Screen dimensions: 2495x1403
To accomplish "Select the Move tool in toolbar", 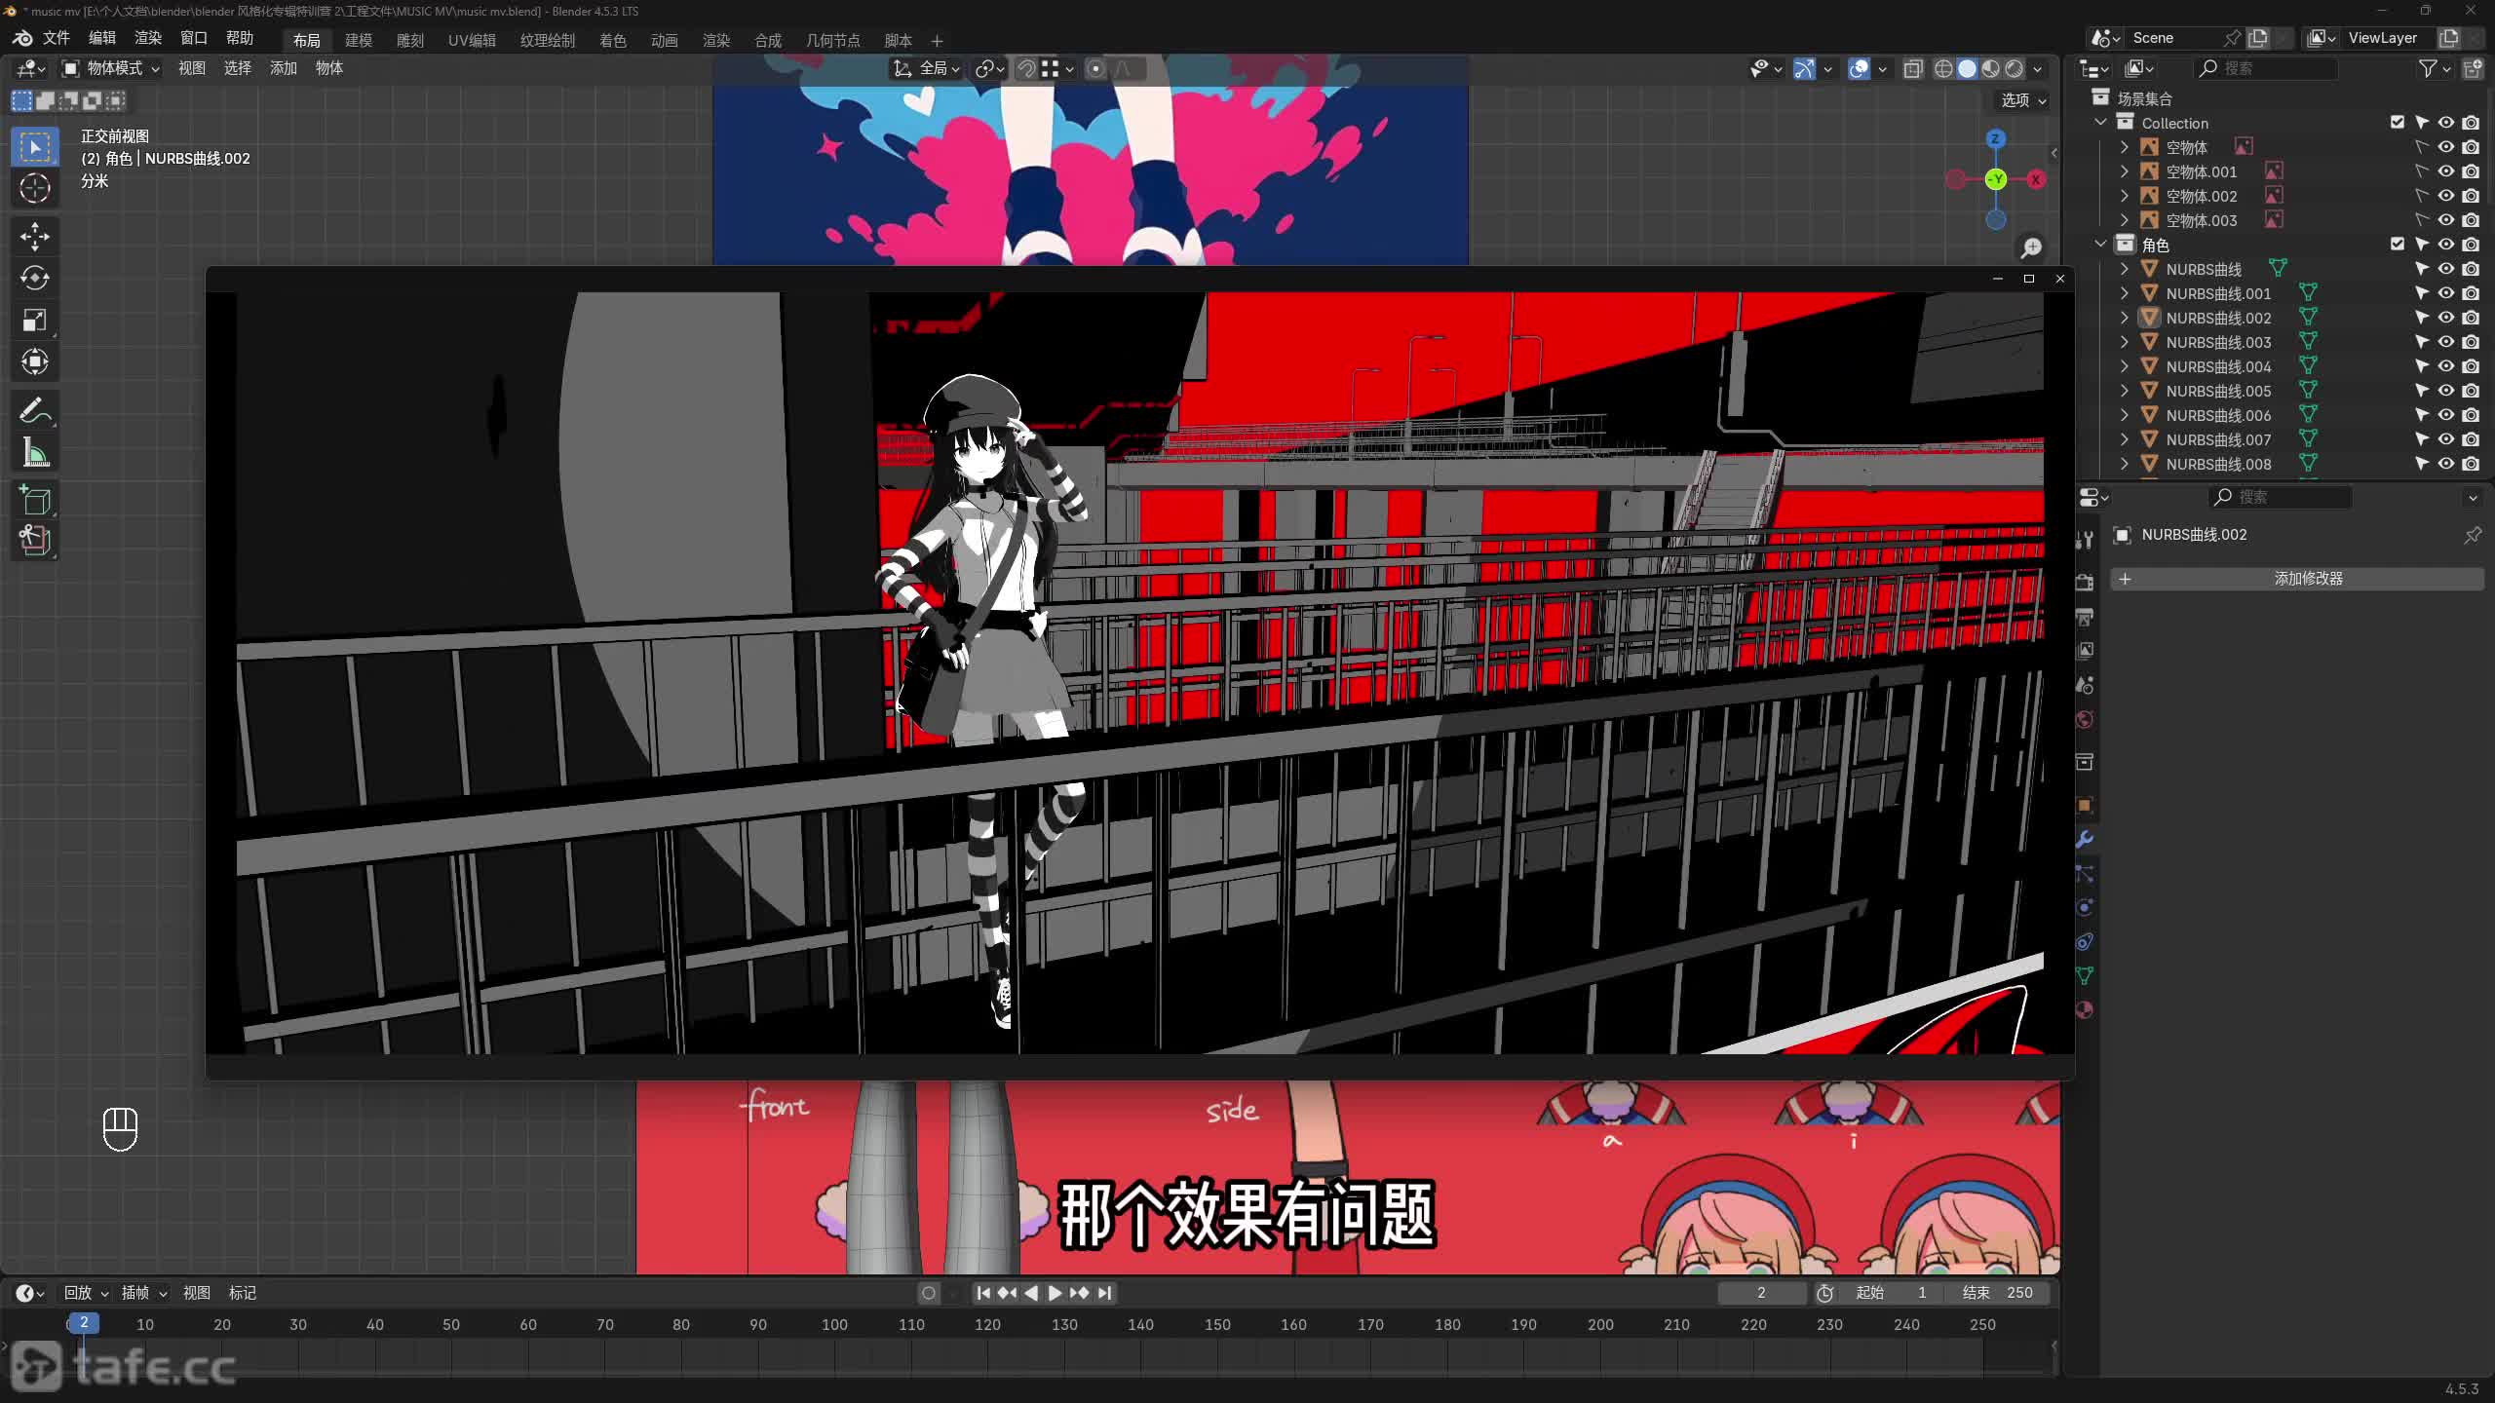I will click(x=35, y=236).
